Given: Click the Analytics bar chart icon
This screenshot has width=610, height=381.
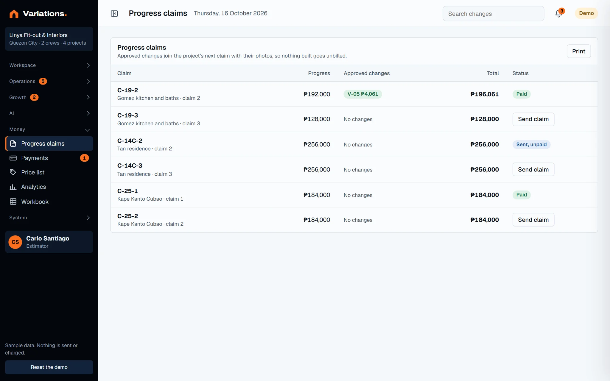Looking at the screenshot, I should (13, 187).
